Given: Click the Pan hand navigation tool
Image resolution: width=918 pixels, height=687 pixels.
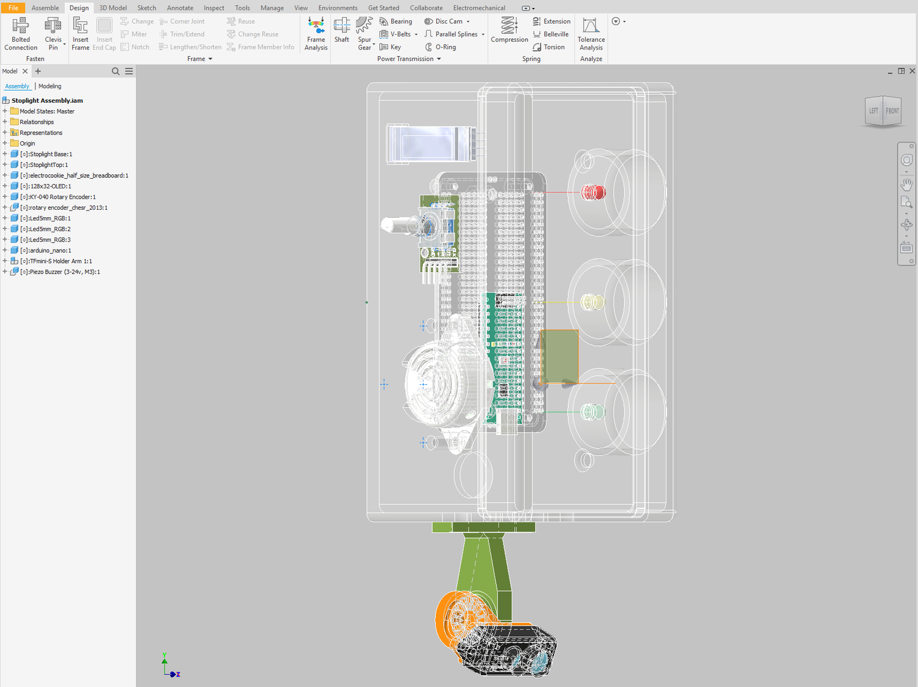Looking at the screenshot, I should 906,184.
